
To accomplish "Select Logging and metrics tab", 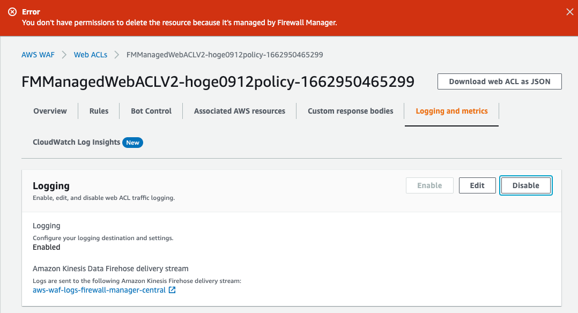I will 451,111.
